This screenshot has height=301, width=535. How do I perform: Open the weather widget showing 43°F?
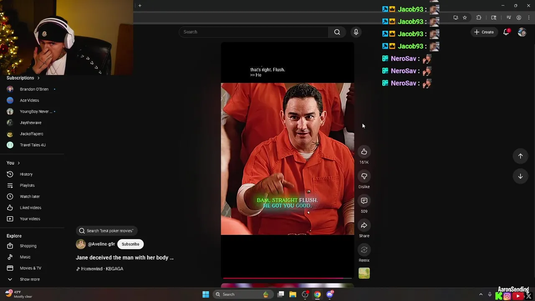[19, 294]
